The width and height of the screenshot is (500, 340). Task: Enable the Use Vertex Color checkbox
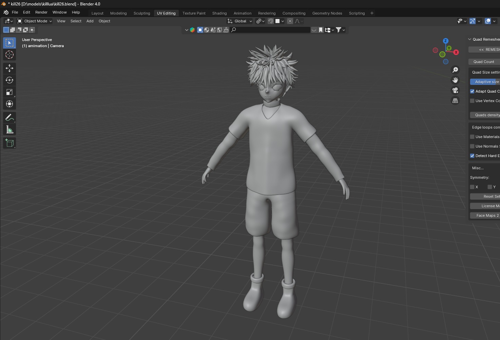pos(472,101)
